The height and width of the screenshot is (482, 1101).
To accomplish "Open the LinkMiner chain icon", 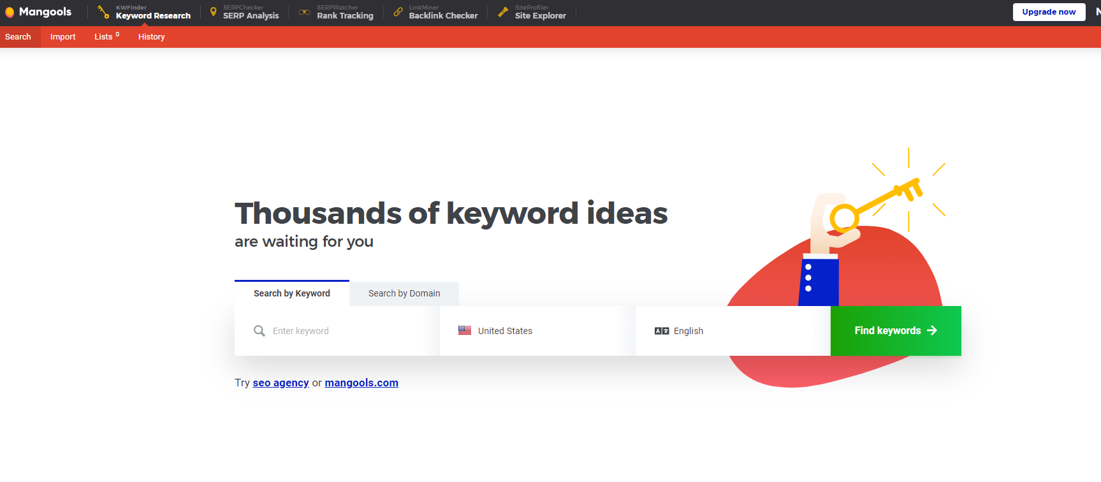I will (x=398, y=12).
